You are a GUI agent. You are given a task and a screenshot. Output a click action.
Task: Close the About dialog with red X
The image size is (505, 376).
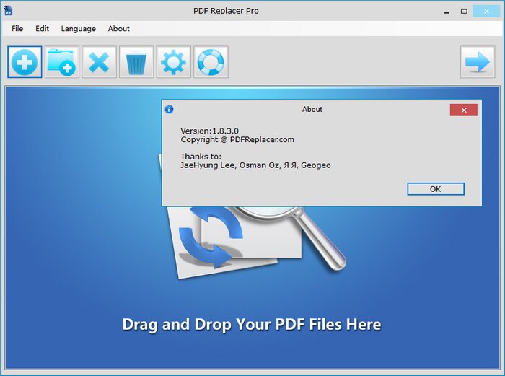[464, 110]
